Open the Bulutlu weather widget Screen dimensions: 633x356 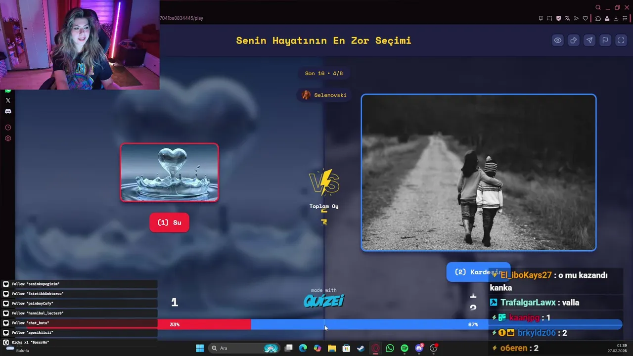(x=18, y=350)
